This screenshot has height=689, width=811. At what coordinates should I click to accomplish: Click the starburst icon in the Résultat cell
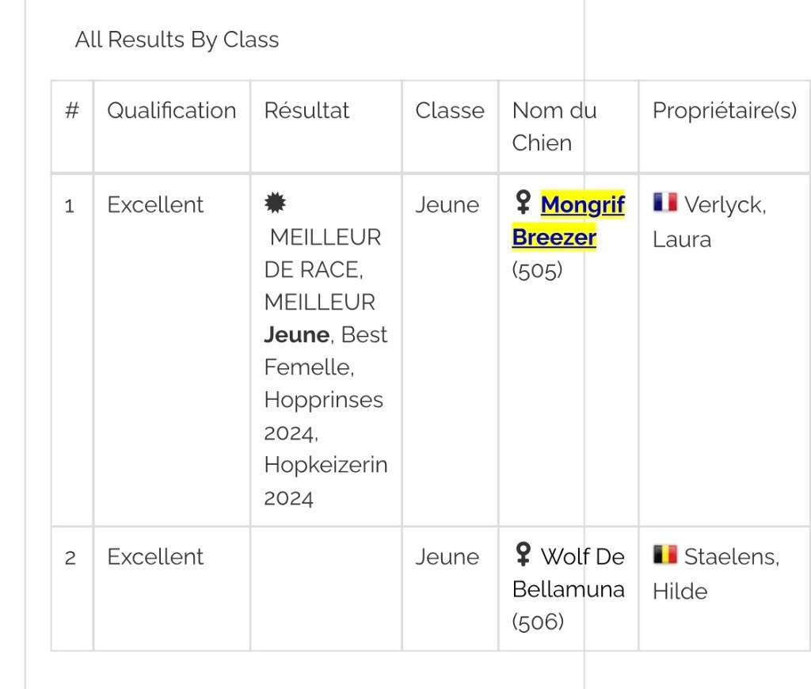(275, 204)
